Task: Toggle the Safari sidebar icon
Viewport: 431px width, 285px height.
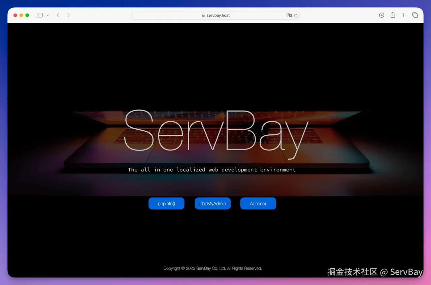Action: pyautogui.click(x=39, y=15)
